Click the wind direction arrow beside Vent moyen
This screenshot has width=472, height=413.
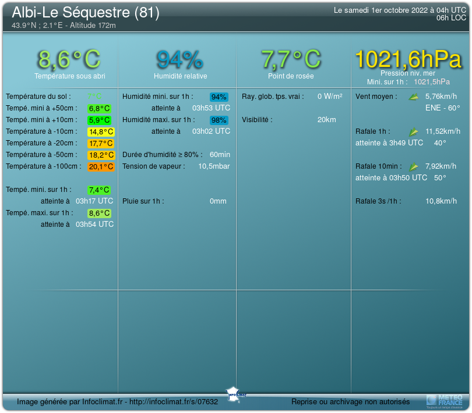coord(414,97)
